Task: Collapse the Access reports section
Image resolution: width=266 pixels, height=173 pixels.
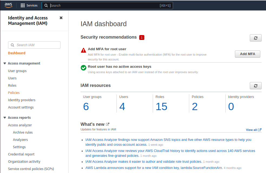Action: pyautogui.click(x=5, y=118)
